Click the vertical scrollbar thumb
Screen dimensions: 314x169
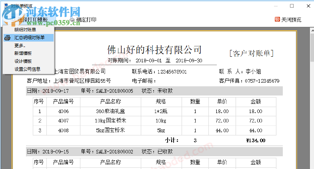(312, 48)
